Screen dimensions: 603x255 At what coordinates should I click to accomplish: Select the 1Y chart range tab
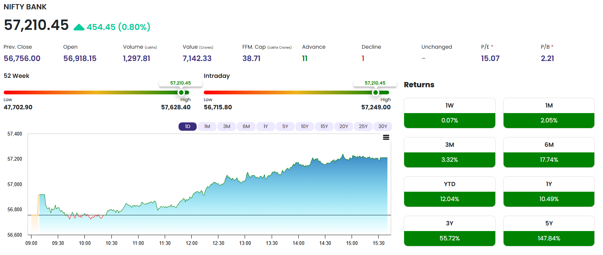(266, 127)
